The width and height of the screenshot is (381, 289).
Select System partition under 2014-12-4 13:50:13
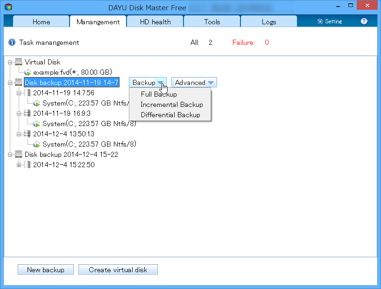(90, 144)
